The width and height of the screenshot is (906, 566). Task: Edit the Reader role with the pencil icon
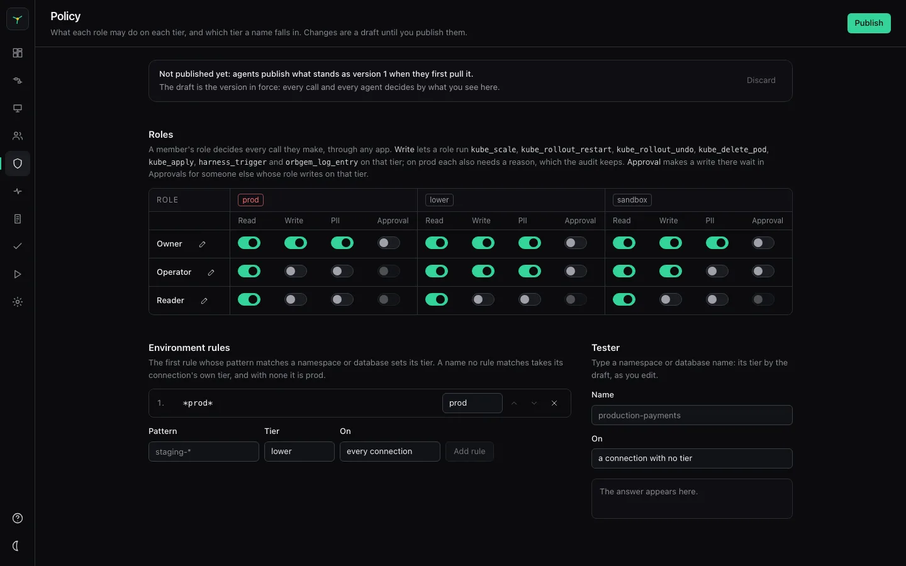(x=204, y=301)
